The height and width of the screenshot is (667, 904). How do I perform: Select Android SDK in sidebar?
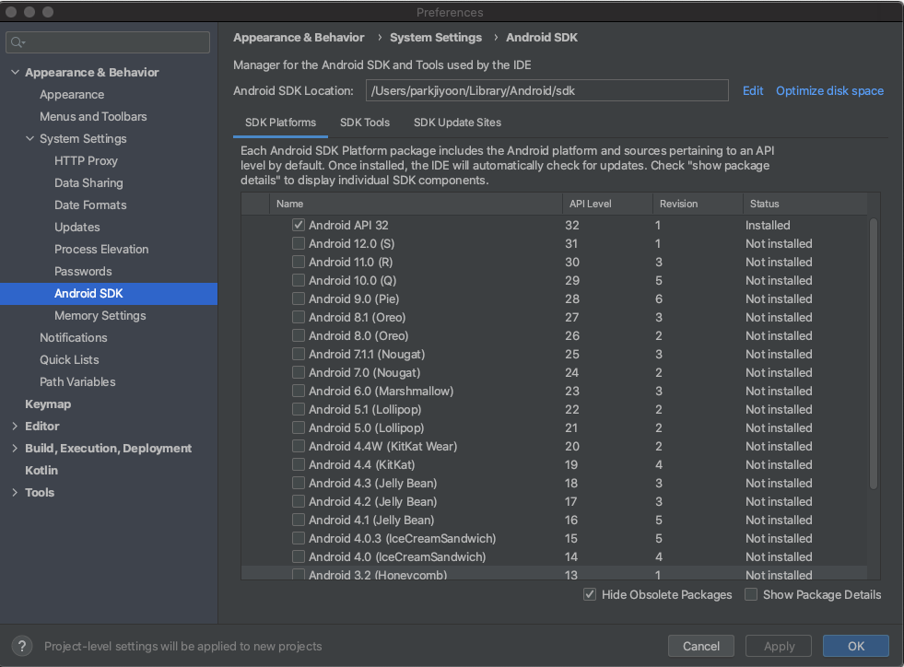click(109, 294)
